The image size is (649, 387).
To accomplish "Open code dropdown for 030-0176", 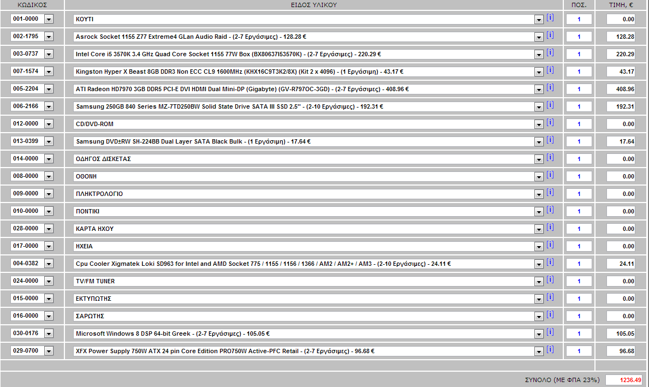I will click(x=49, y=334).
